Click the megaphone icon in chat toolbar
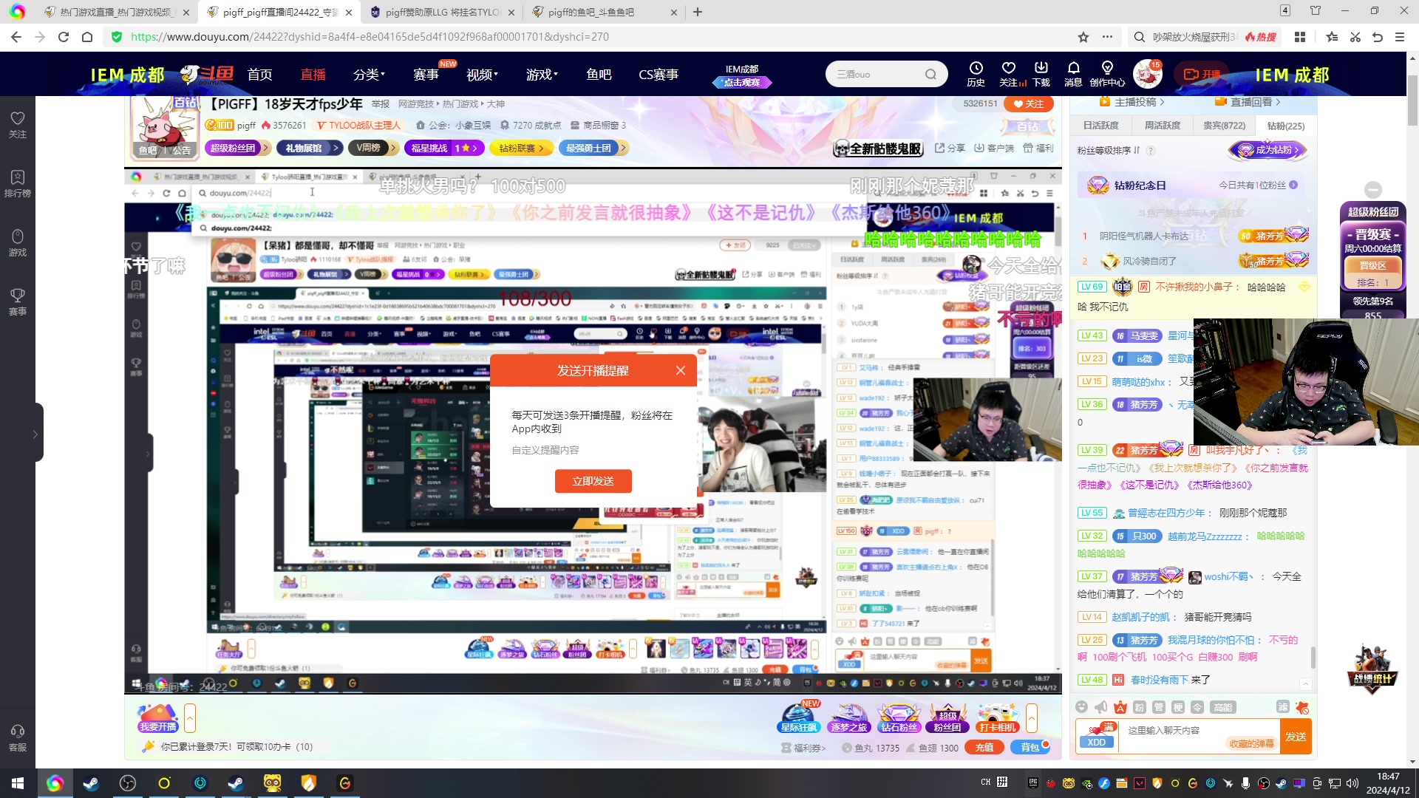 click(1101, 707)
